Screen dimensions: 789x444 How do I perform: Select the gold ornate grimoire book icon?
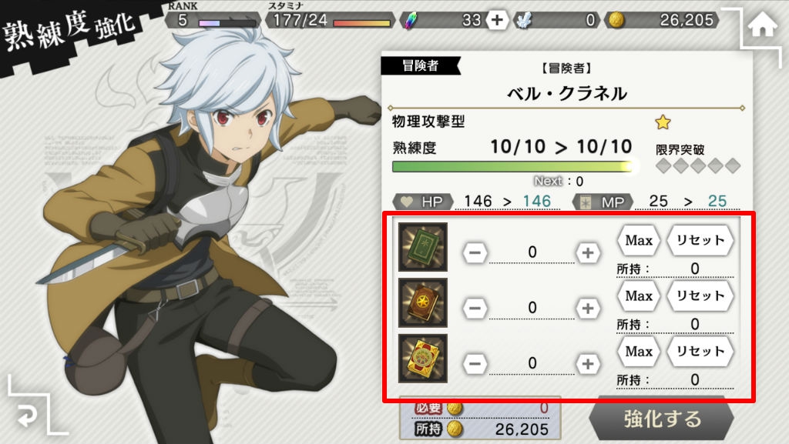(423, 359)
